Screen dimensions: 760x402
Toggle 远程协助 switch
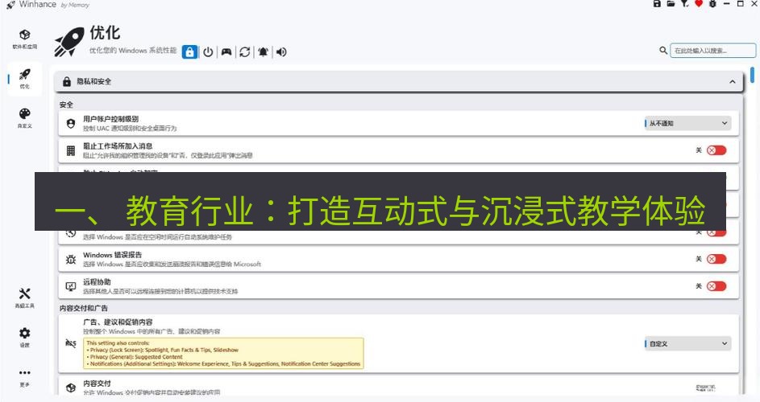716,286
